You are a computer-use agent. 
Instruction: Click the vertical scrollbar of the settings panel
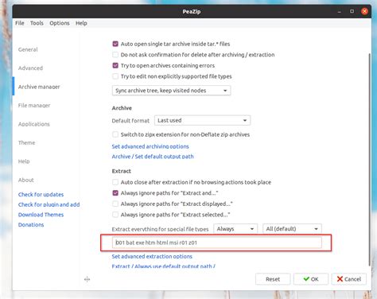(369, 160)
